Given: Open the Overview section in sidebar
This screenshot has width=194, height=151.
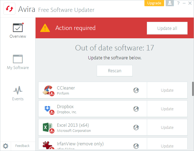Looking at the screenshot, I should tap(18, 31).
